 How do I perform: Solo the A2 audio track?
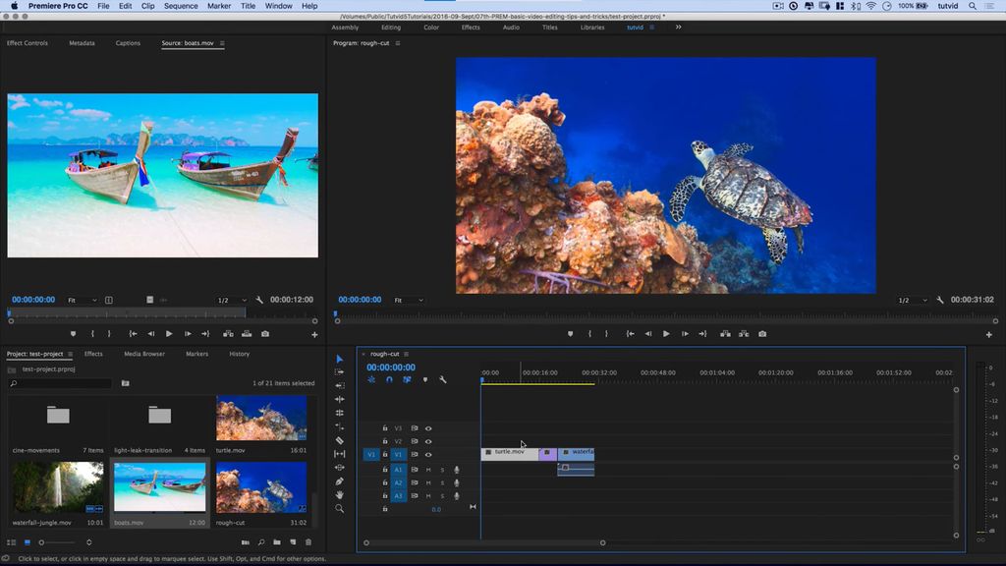point(441,482)
